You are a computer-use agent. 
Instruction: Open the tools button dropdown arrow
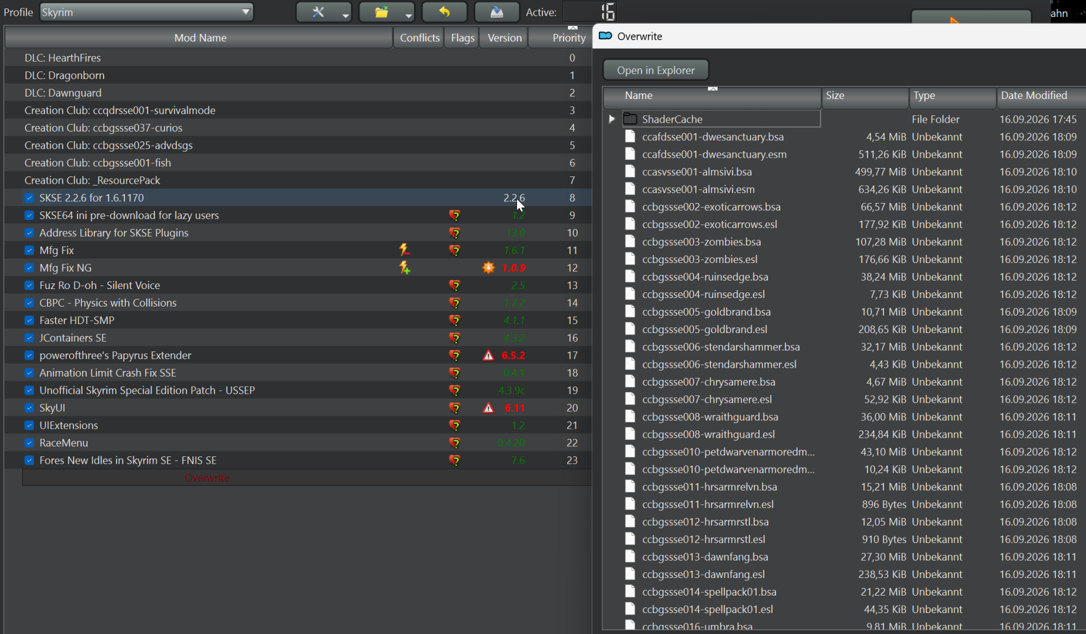pos(345,16)
